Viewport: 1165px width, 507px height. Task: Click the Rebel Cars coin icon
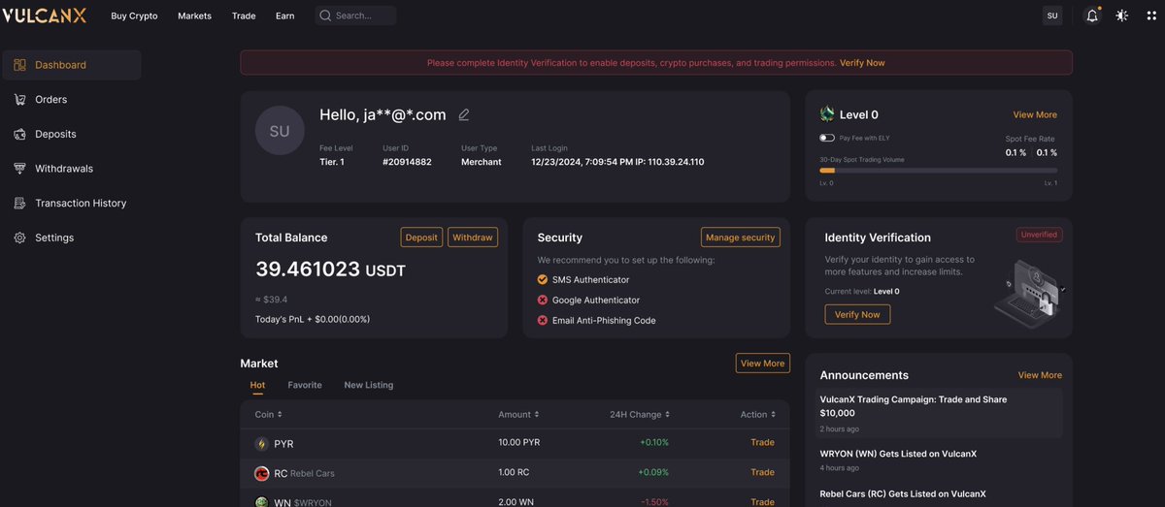[261, 473]
